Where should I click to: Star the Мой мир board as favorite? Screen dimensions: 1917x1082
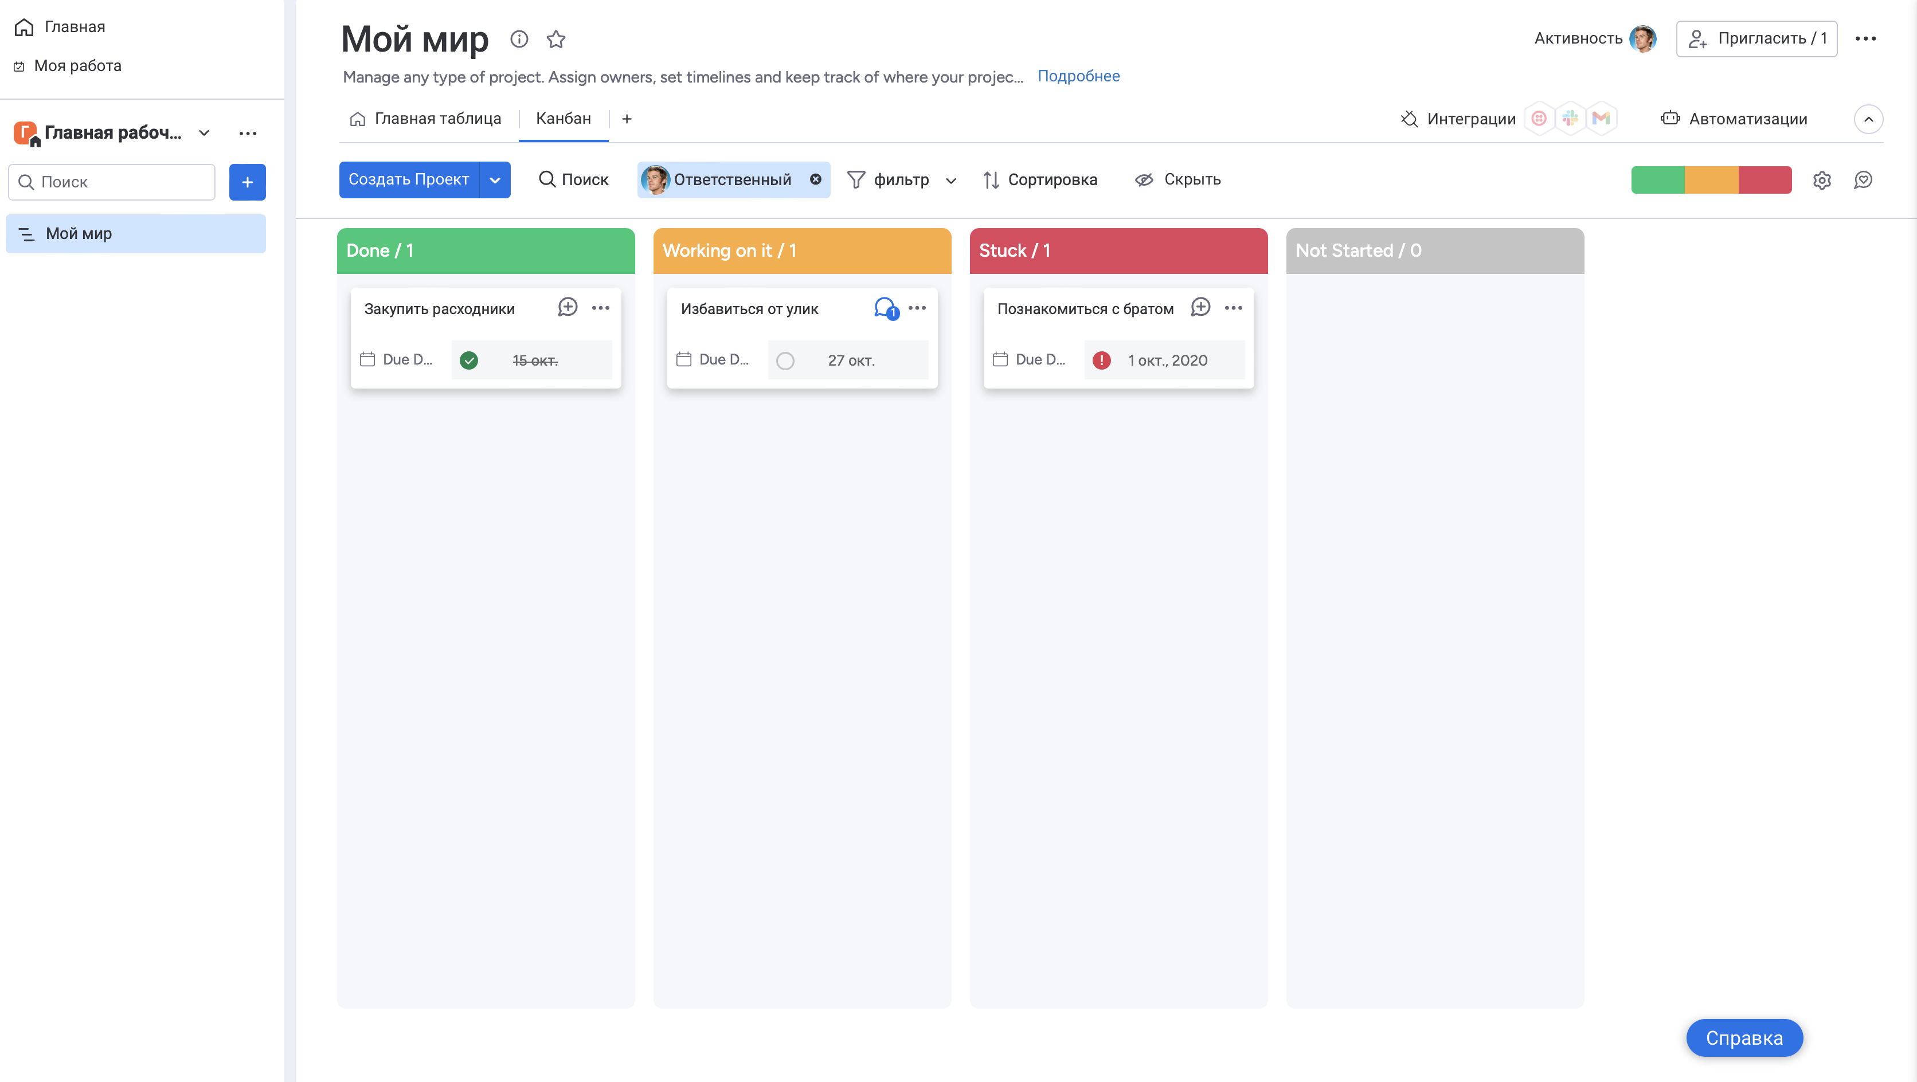pos(556,39)
